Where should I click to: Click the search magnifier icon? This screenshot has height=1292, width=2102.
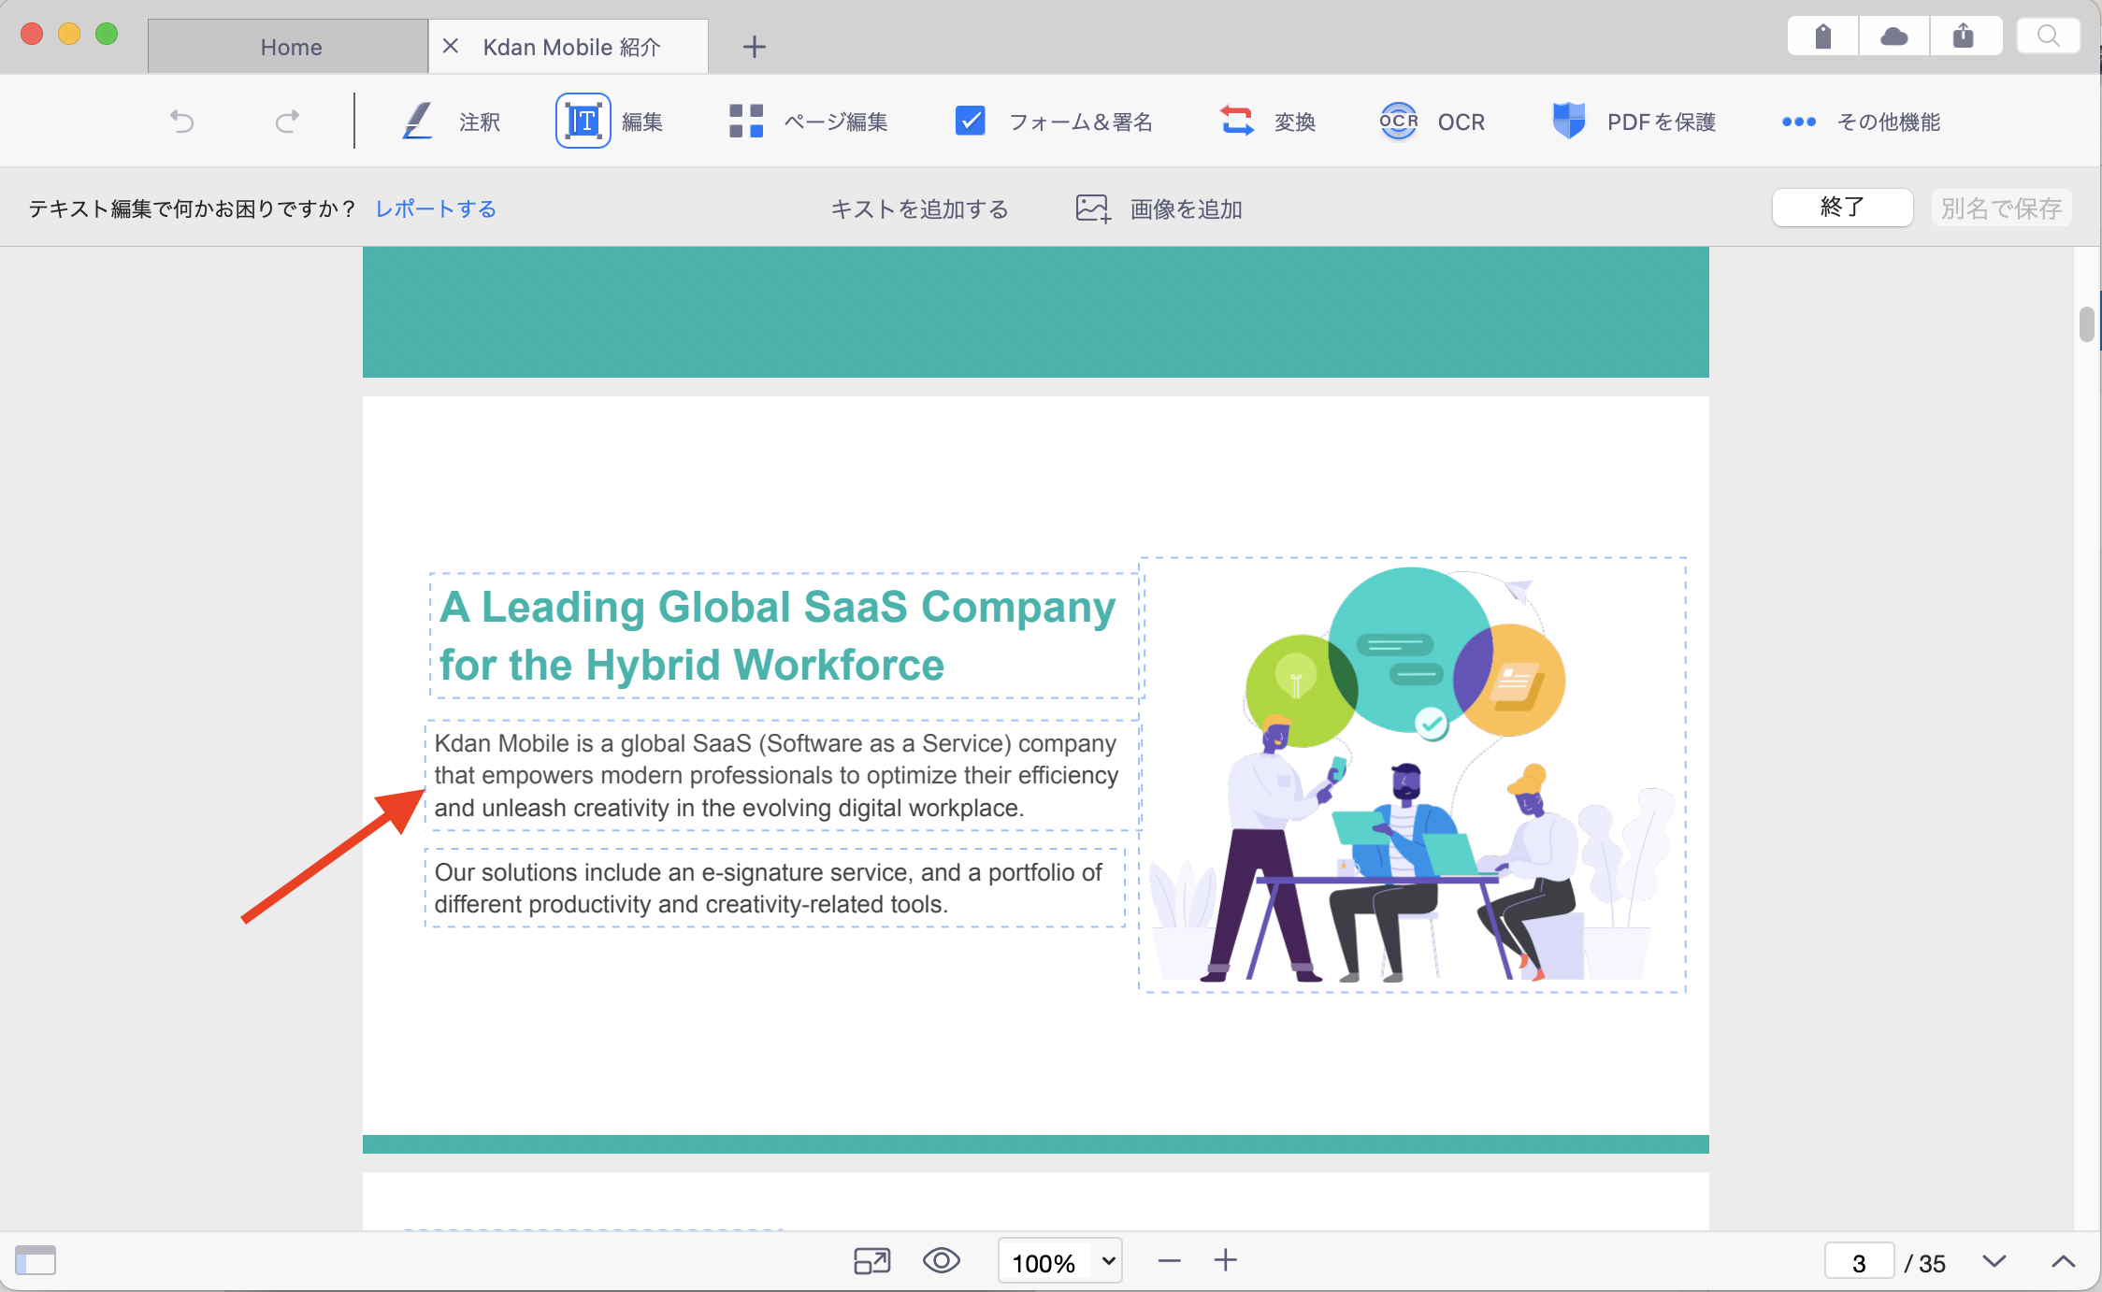pyautogui.click(x=2048, y=36)
